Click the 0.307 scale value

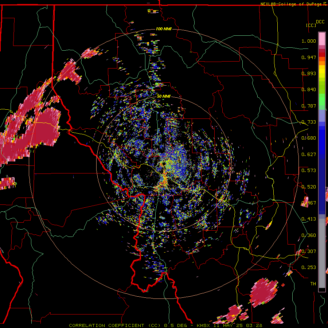(309, 251)
